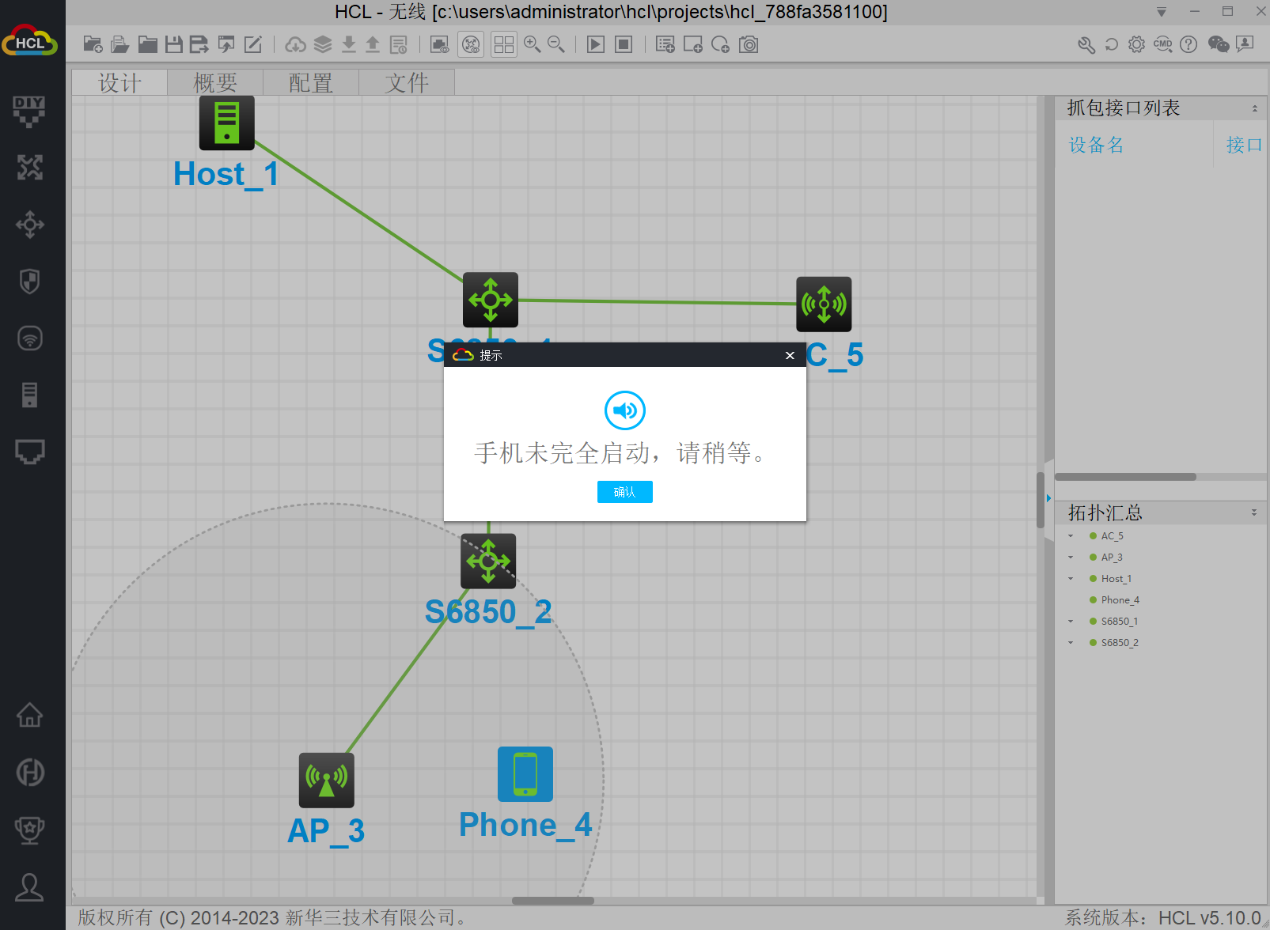Click the home icon in the sidebar

point(29,715)
